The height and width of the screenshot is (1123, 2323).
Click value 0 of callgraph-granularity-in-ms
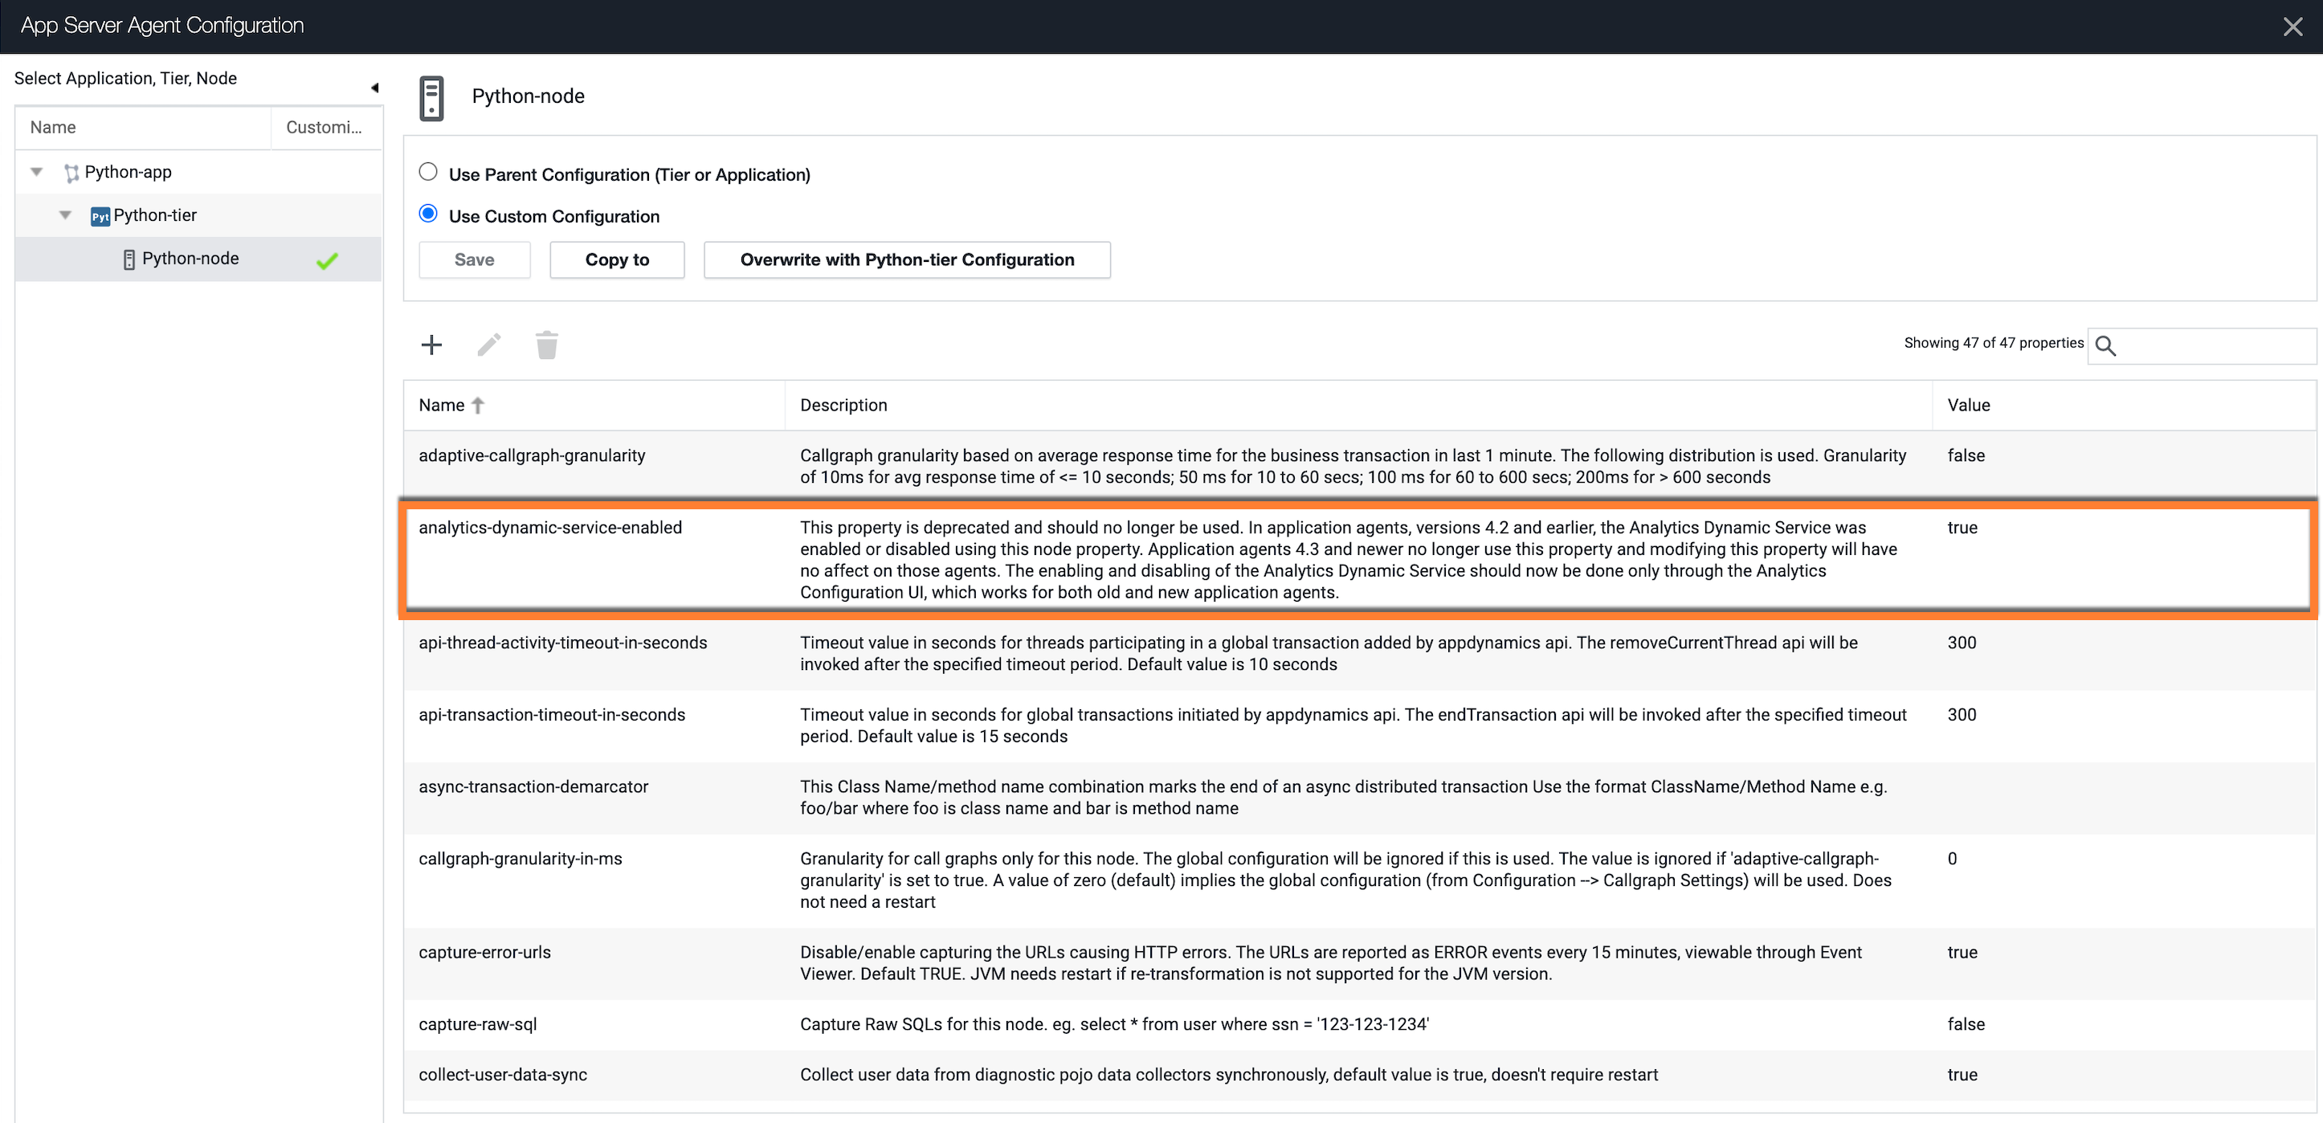tap(1953, 860)
